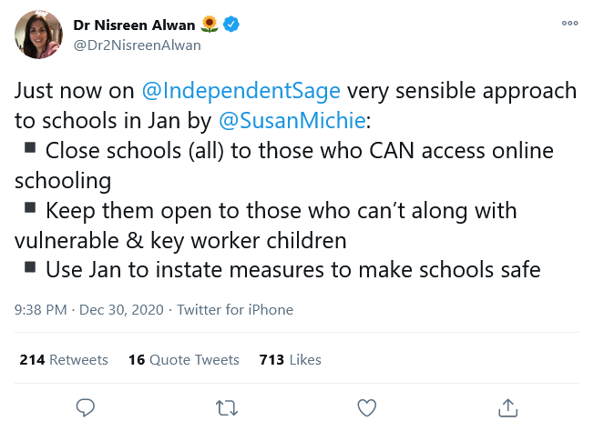Open the @Dr2NisreenAlwan handle link

(137, 45)
